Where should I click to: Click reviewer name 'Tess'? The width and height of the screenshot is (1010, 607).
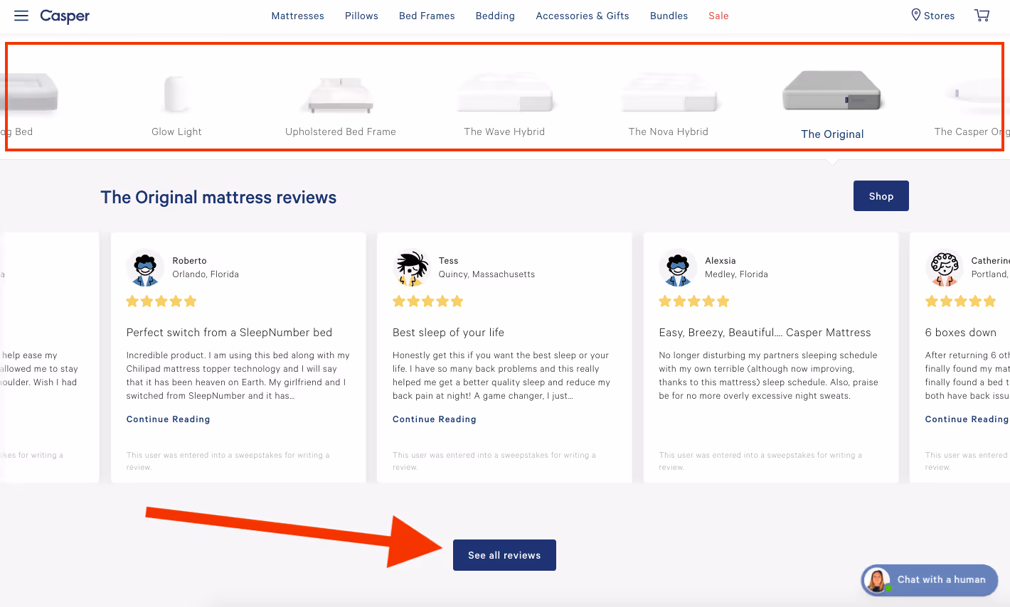click(448, 261)
